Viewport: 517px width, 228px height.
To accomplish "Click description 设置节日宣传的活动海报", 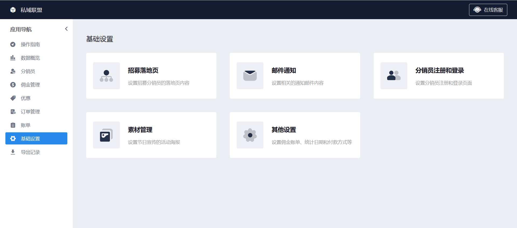I will [154, 142].
